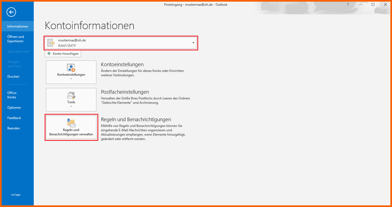
Task: Click the Regeln und Benachrichtigungen heading
Action: 136,119
